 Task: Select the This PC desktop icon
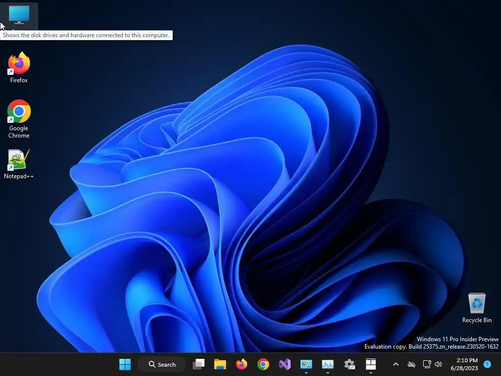pos(19,16)
